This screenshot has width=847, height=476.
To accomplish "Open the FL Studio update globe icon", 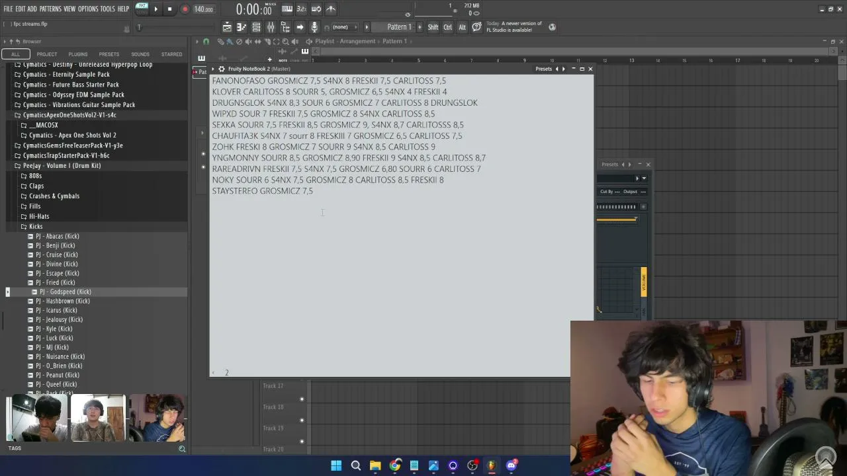I will click(553, 27).
